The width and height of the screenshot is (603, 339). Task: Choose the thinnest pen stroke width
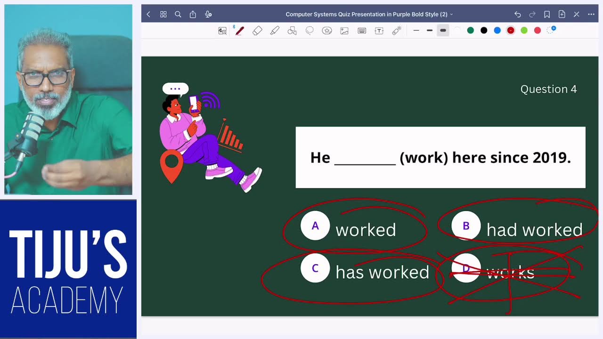(416, 31)
